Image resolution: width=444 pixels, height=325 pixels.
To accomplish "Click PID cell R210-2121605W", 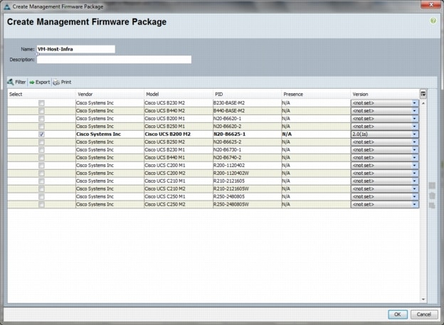I will (x=247, y=189).
